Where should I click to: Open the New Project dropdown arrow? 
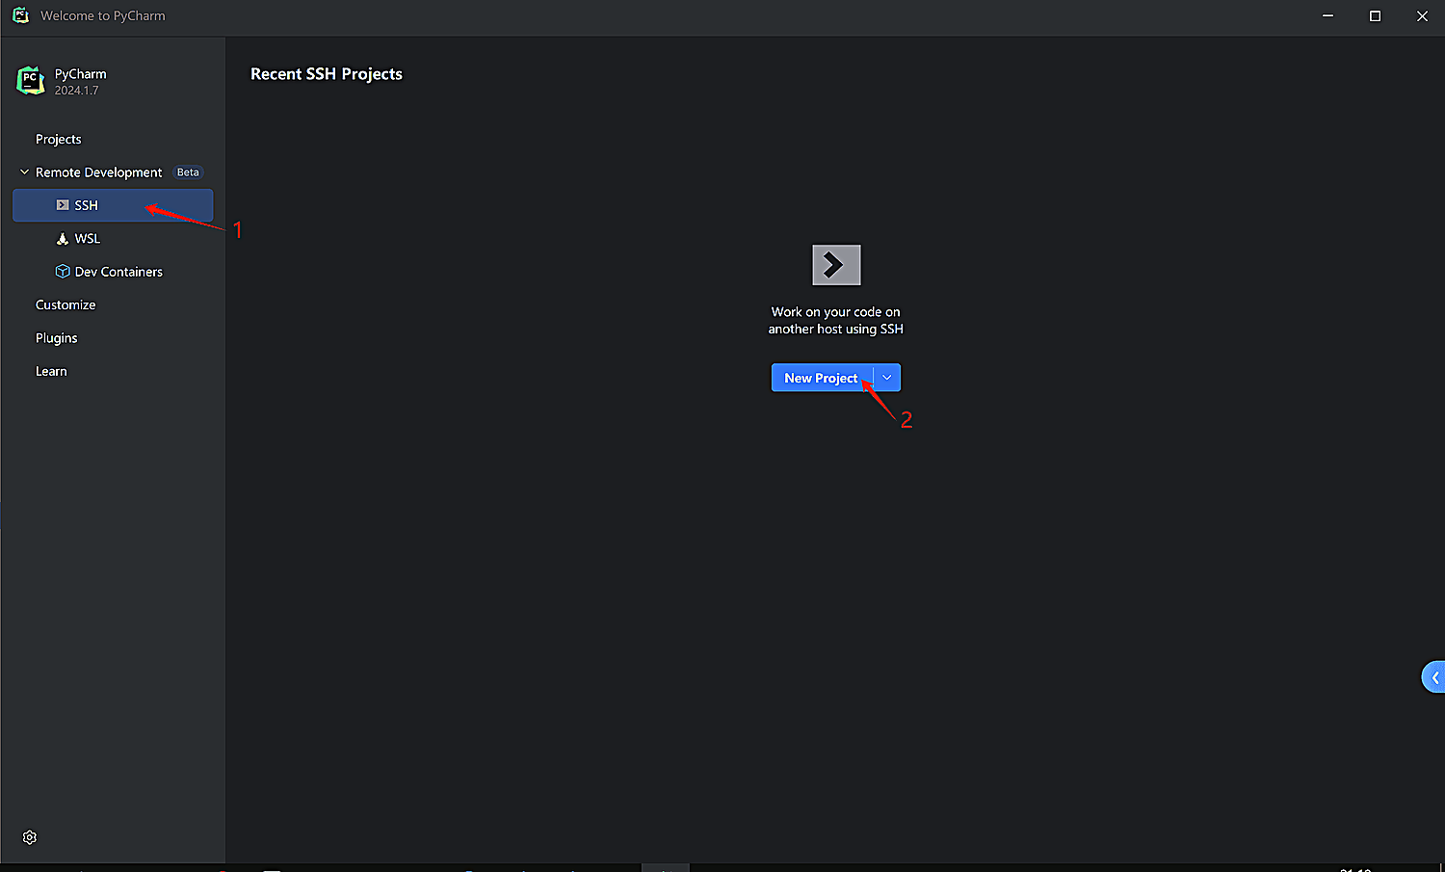[x=887, y=378]
